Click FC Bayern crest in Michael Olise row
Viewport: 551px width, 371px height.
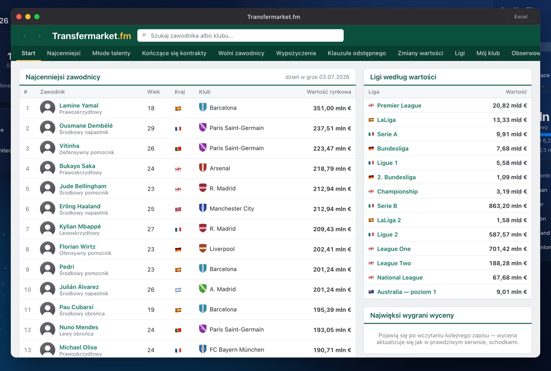203,349
